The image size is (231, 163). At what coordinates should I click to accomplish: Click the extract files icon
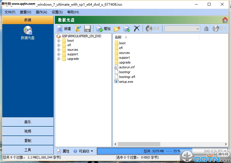127,29
